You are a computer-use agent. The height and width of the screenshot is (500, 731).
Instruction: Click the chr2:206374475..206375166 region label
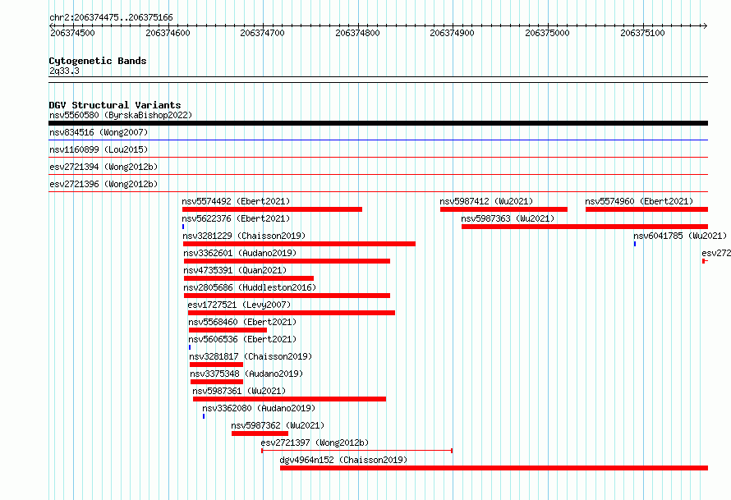tap(111, 17)
